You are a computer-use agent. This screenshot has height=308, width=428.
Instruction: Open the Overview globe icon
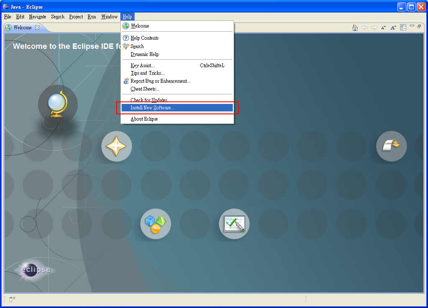point(58,104)
